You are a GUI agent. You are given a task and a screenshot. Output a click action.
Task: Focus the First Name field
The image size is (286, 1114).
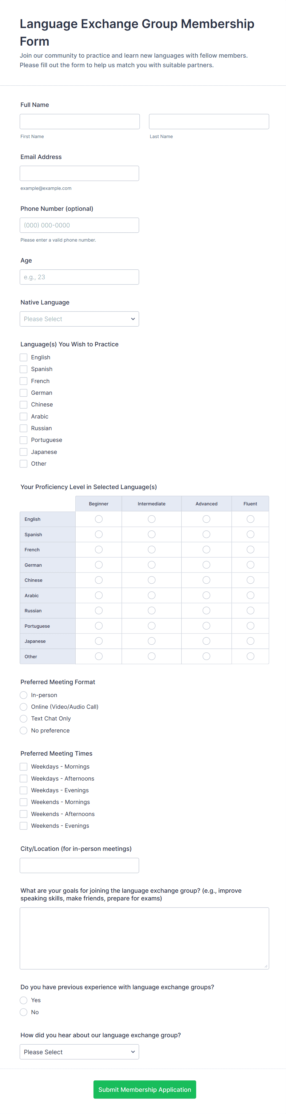coord(80,121)
